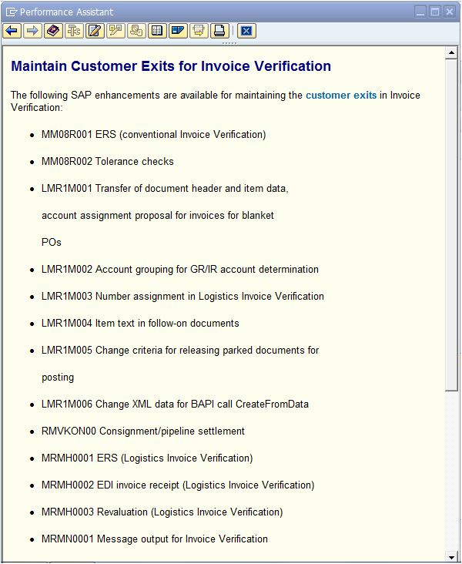
Task: Select the LMR1M005 Change criteria line
Action: pyautogui.click(x=180, y=351)
